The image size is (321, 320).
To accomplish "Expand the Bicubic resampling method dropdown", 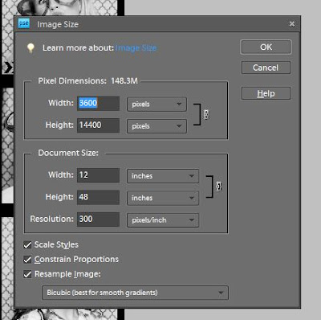I will click(135, 293).
